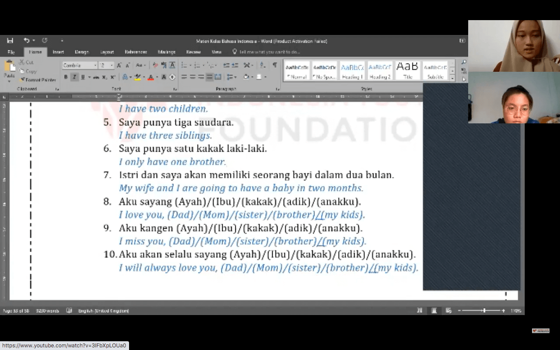Image resolution: width=560 pixels, height=350 pixels.
Task: Toggle Superscript formatting
Action: point(113,77)
